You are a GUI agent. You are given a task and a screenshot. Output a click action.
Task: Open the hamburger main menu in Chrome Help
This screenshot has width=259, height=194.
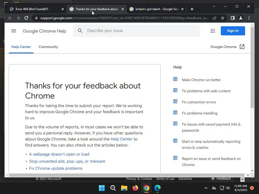point(14,31)
